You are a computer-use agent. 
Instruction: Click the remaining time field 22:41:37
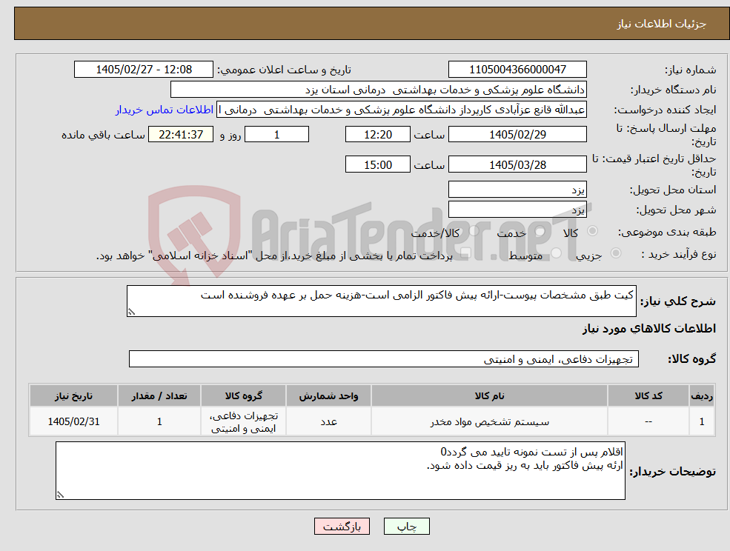(181, 135)
